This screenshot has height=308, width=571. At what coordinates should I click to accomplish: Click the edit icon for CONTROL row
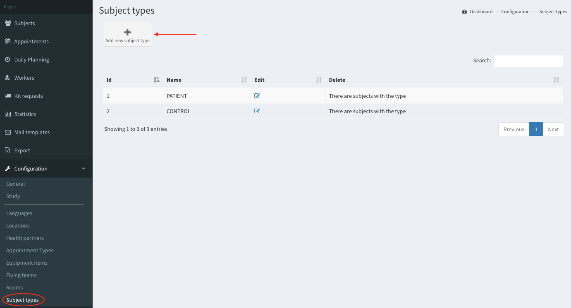pos(257,111)
